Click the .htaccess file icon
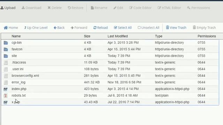Viewport: 223px width, 125px height. point(6,62)
